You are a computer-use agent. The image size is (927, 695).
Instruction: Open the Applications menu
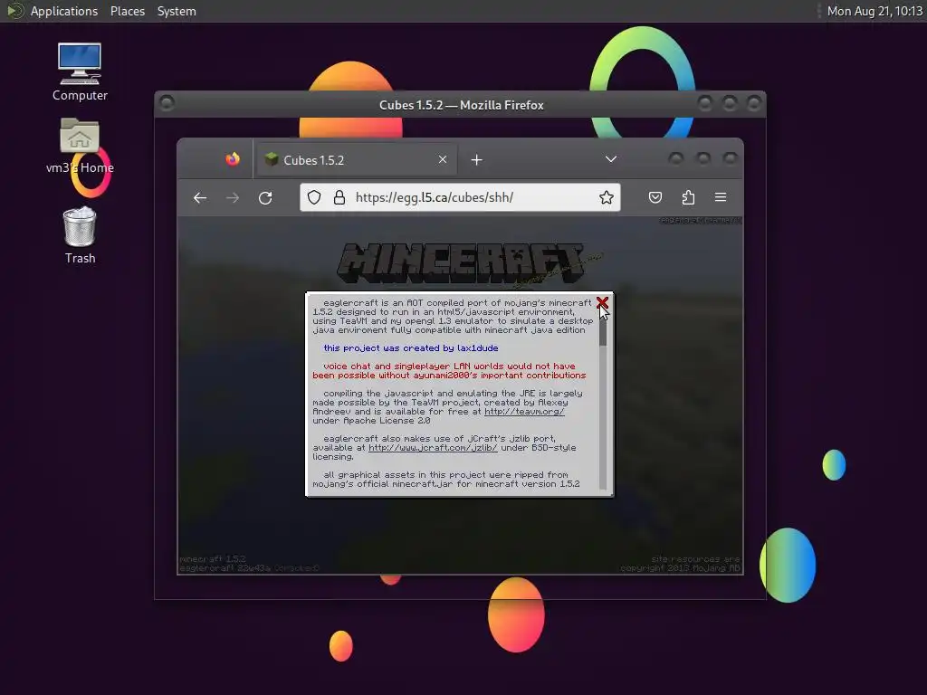click(64, 11)
